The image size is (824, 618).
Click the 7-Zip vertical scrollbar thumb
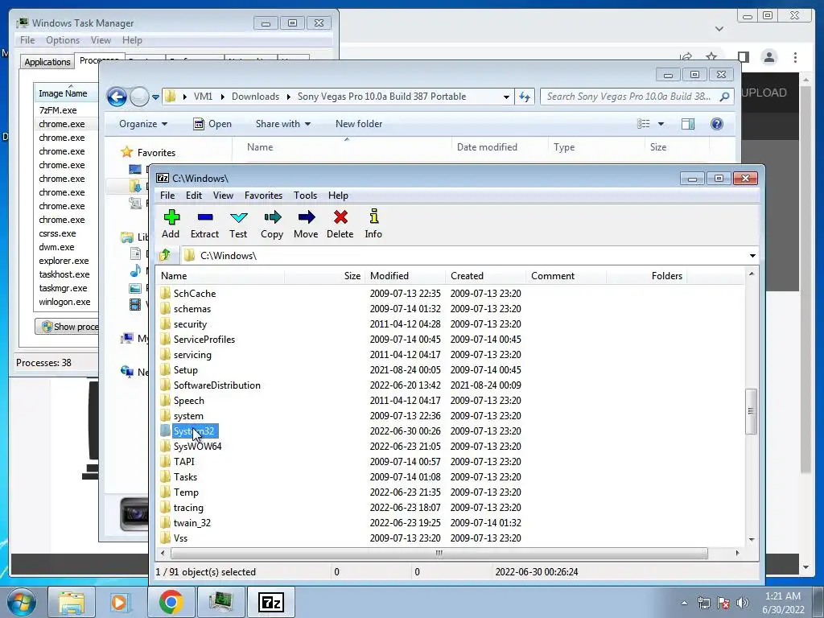click(751, 411)
